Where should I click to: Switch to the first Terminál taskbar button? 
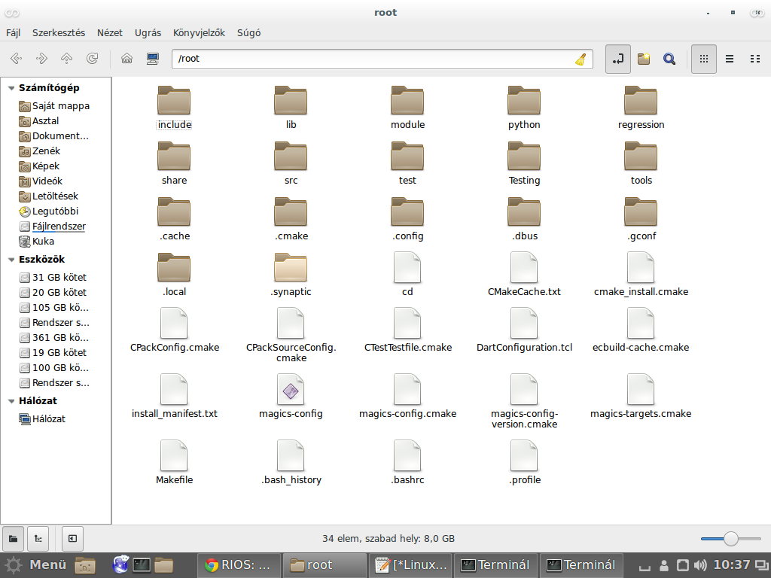pos(496,564)
